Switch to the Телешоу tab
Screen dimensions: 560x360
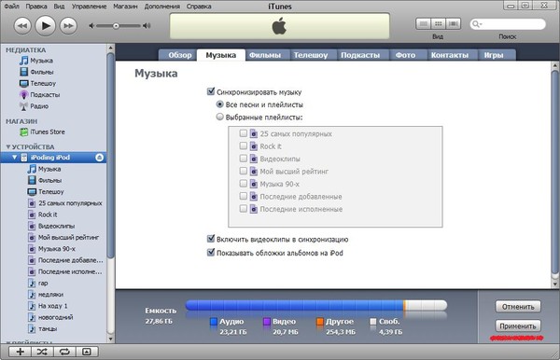tap(311, 55)
